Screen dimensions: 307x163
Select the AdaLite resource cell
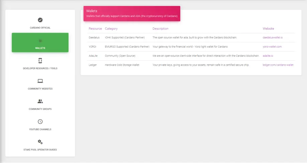(x=93, y=56)
